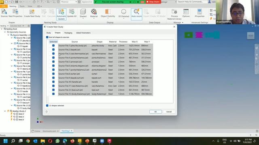259x145 pixels.
Task: Uncheck Source File.13 body.thalamoy2 row
Action: click(x=53, y=94)
